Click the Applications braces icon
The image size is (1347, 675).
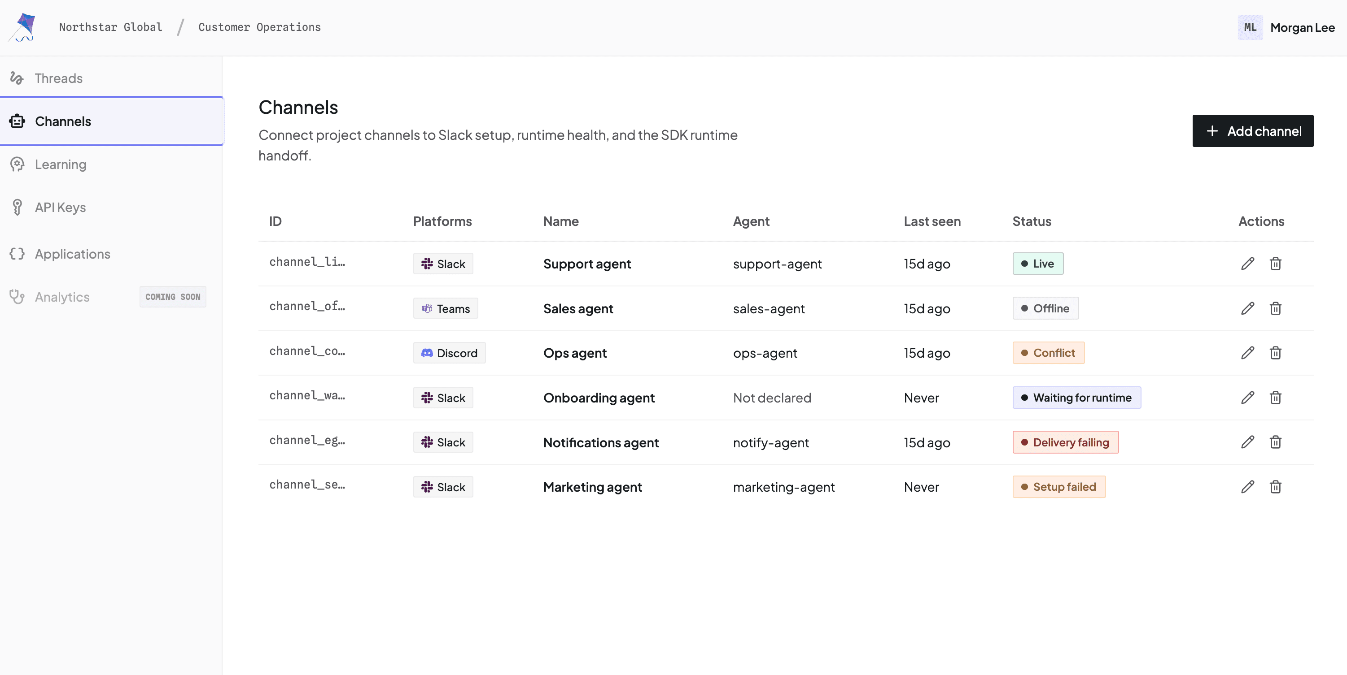(17, 254)
